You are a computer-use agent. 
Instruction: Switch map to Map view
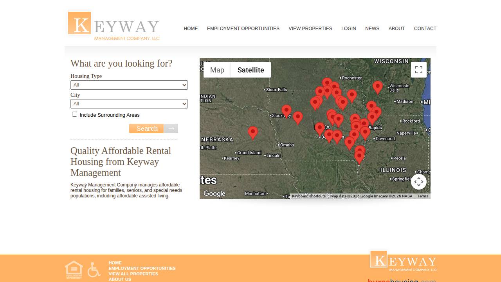click(217, 70)
